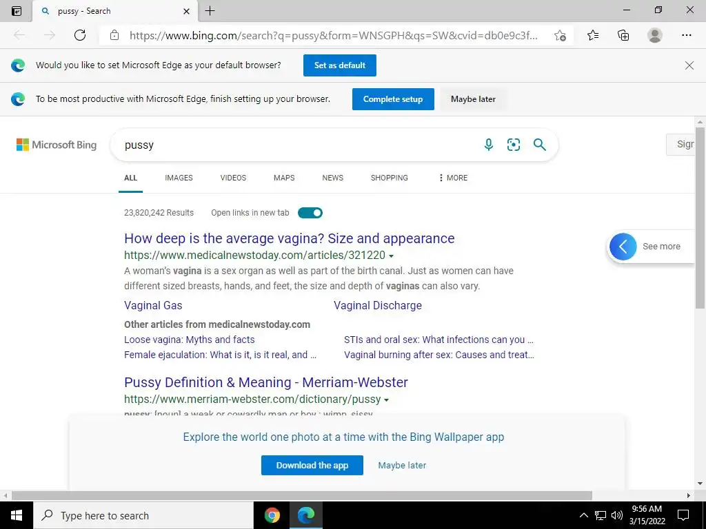Click the tab actions menu icon
Image resolution: width=706 pixels, height=529 pixels.
click(x=17, y=11)
